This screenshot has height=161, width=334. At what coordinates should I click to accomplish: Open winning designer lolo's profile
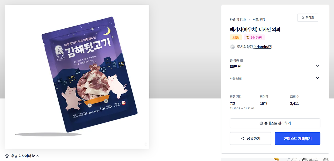coord(35,156)
